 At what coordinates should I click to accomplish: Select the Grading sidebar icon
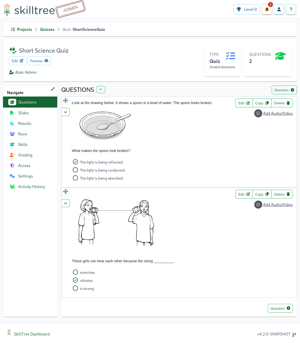click(12, 155)
